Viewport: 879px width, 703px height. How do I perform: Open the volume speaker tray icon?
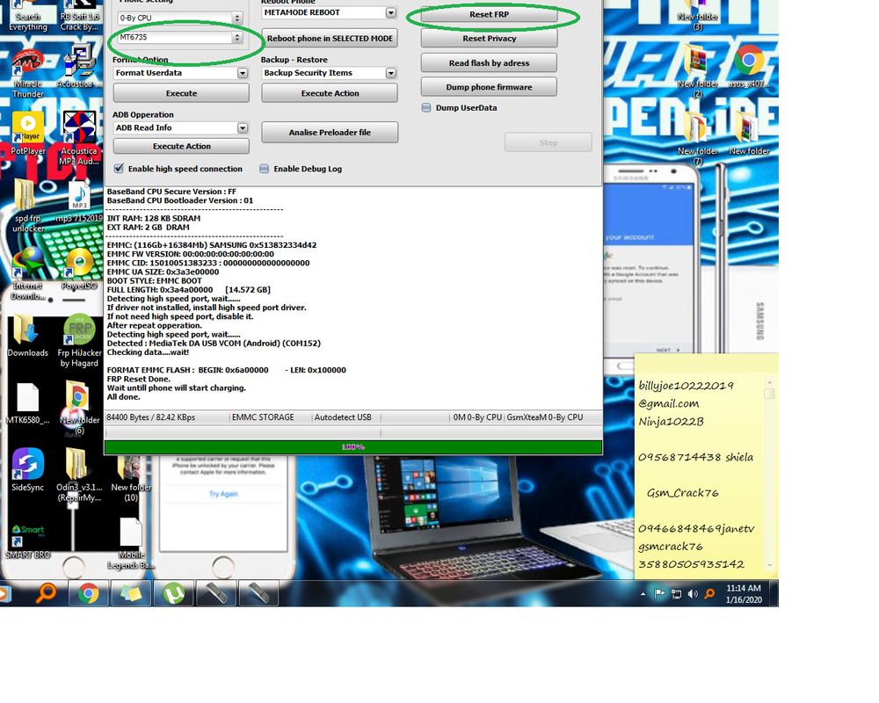point(693,594)
